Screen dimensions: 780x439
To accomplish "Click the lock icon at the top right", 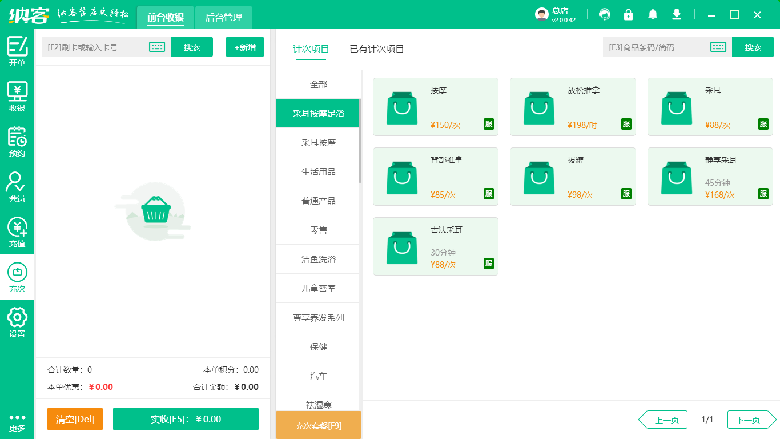I will click(x=628, y=14).
